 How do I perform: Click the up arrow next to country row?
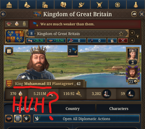coord(132,33)
